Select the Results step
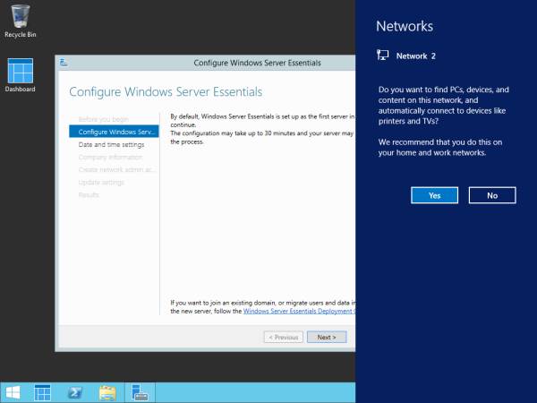The width and height of the screenshot is (537, 403). click(89, 195)
